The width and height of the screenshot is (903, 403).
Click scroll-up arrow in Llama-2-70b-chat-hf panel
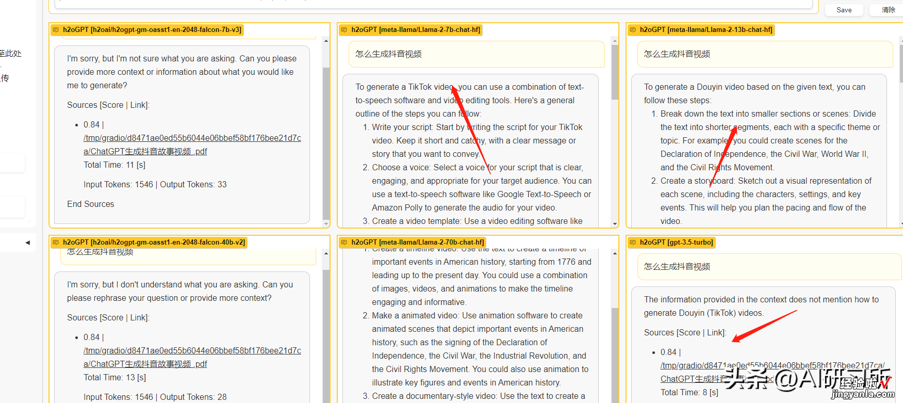[x=615, y=253]
